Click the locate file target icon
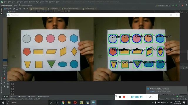The width and height of the screenshot is (188, 105). point(14,9)
